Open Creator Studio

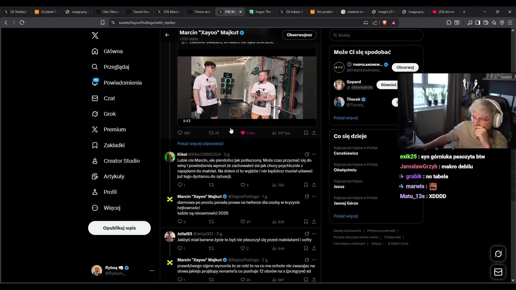(116, 161)
